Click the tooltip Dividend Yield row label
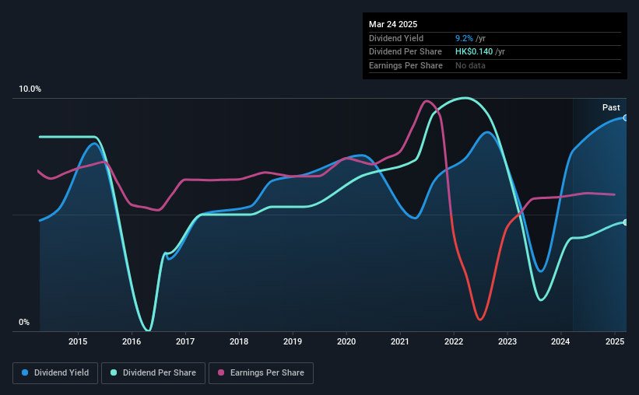 point(396,38)
